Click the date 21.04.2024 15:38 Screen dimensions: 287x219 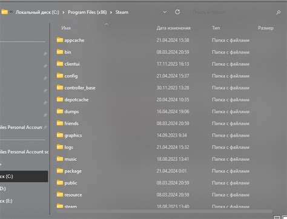tap(173, 40)
